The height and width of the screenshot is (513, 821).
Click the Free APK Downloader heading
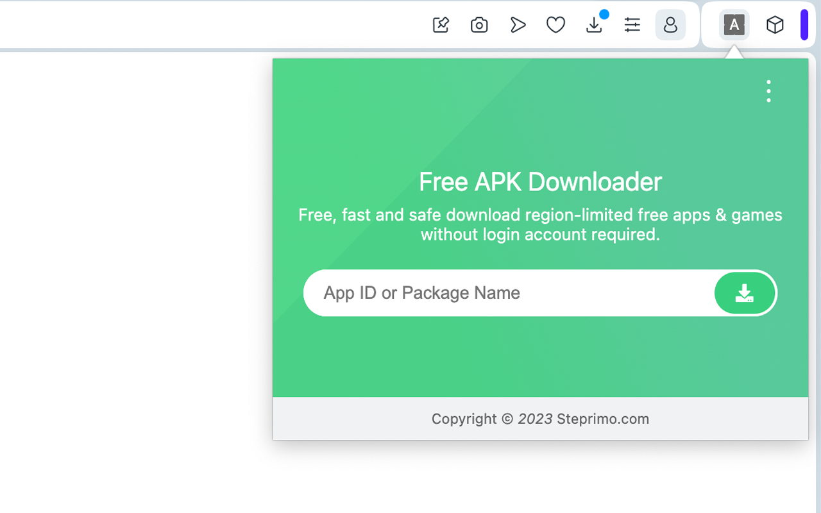click(x=540, y=182)
